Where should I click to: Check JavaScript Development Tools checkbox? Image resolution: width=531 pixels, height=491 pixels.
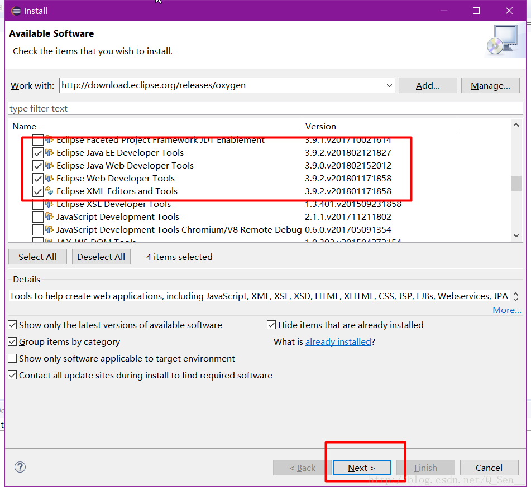[37, 217]
